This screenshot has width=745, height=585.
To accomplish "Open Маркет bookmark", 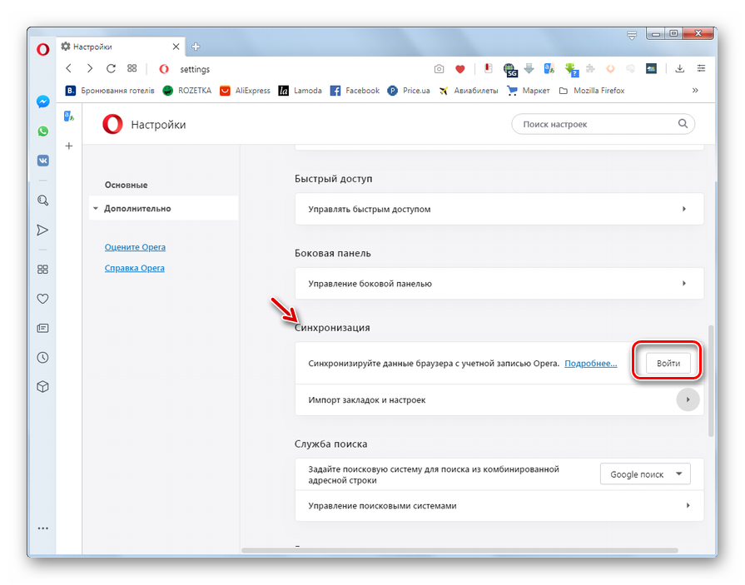I will coord(528,90).
